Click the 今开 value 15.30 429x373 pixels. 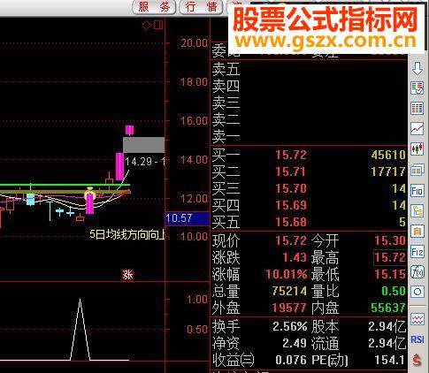click(390, 240)
